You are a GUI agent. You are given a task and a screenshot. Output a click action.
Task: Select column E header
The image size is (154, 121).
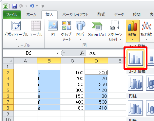117,60
